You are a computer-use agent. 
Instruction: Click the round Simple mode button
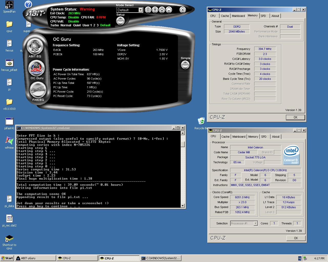185,65
